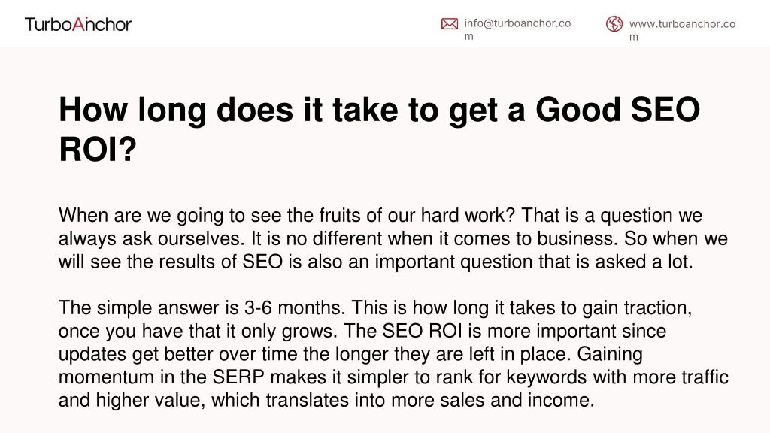The height and width of the screenshot is (433, 770).
Task: Click the red globe website icon
Action: click(x=614, y=23)
